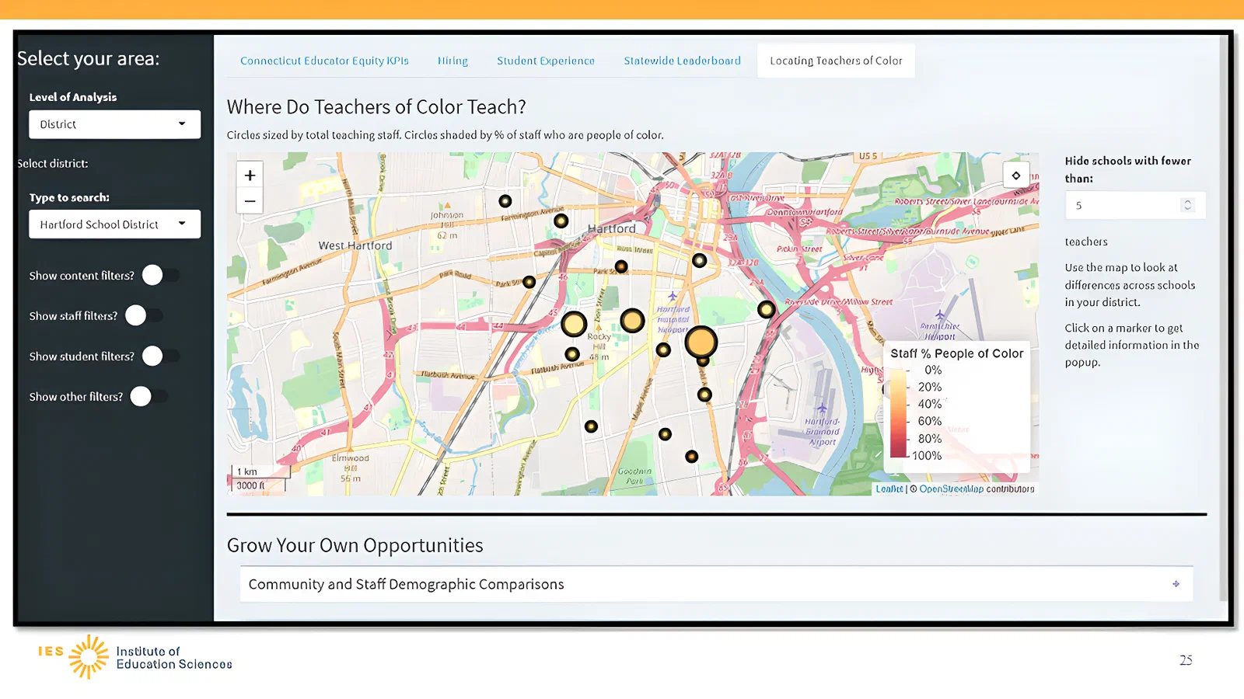
Task: Open the Leaflet attribution link
Action: click(x=889, y=489)
